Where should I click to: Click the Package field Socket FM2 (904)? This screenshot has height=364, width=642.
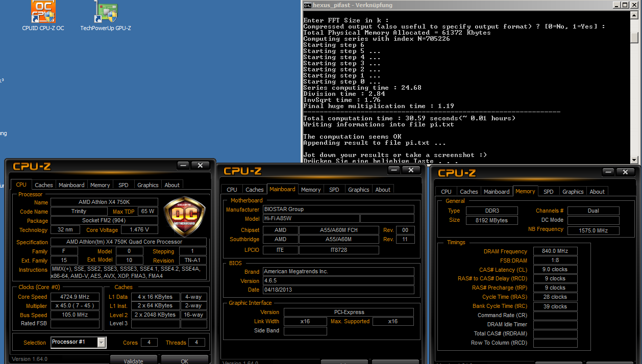pyautogui.click(x=104, y=221)
